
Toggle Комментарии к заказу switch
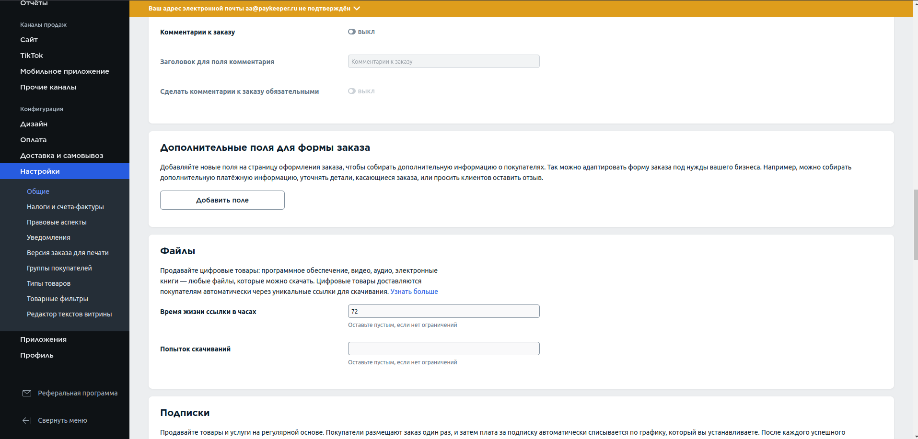click(352, 32)
